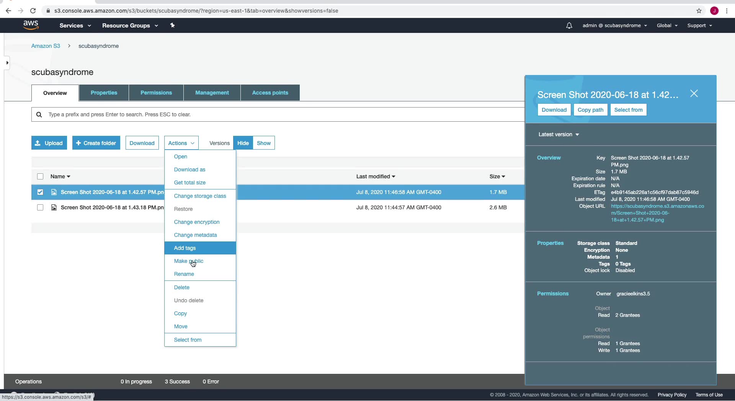Choose Change encryption in Actions menu

coord(200,222)
